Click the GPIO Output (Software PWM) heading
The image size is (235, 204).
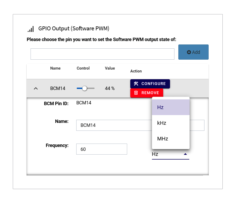(x=74, y=29)
